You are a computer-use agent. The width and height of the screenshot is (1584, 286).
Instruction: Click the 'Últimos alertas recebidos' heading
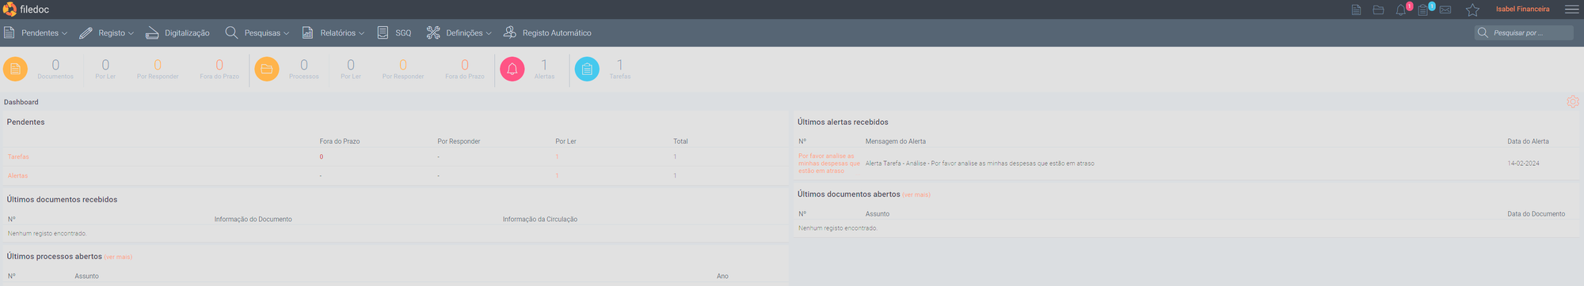(x=843, y=122)
